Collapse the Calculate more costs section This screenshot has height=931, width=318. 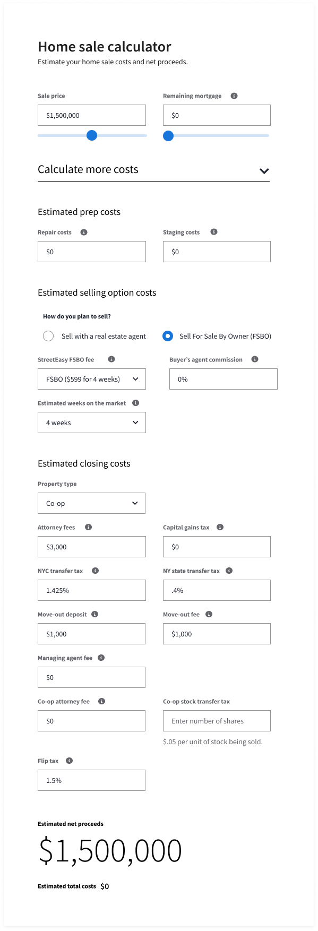coord(264,170)
